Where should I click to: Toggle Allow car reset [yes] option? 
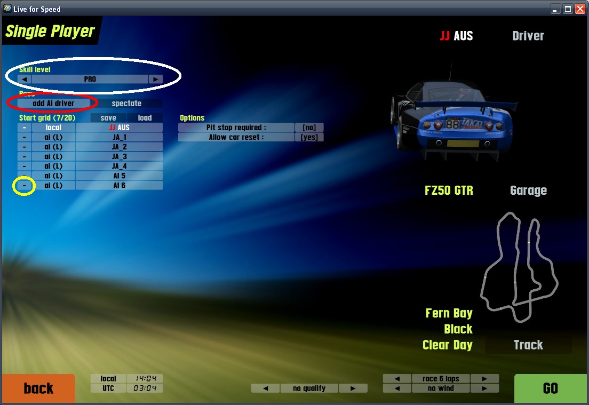(x=309, y=138)
